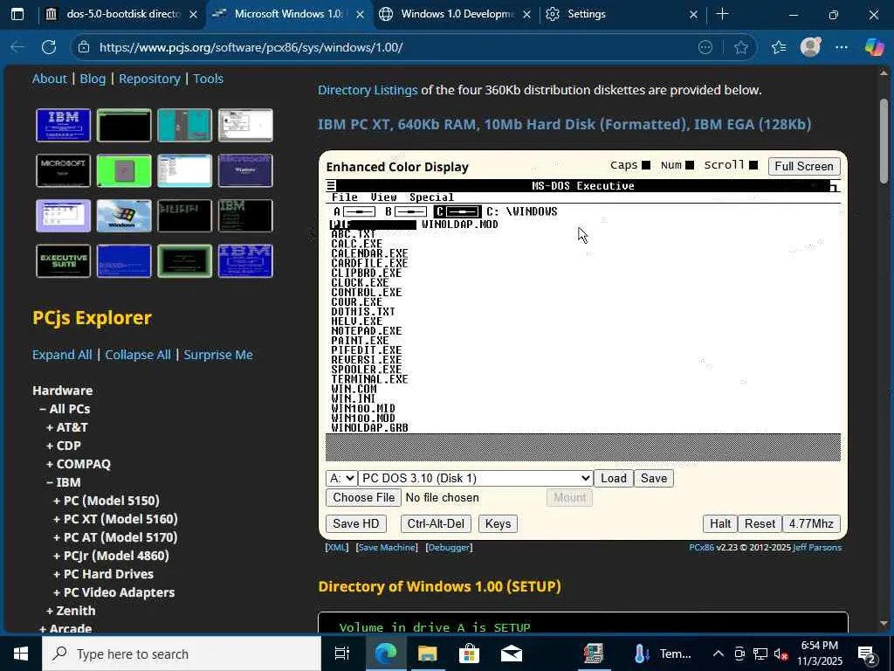The width and height of the screenshot is (894, 671).
Task: Select NOTEPAD.EXE in file list
Action: pyautogui.click(x=367, y=331)
